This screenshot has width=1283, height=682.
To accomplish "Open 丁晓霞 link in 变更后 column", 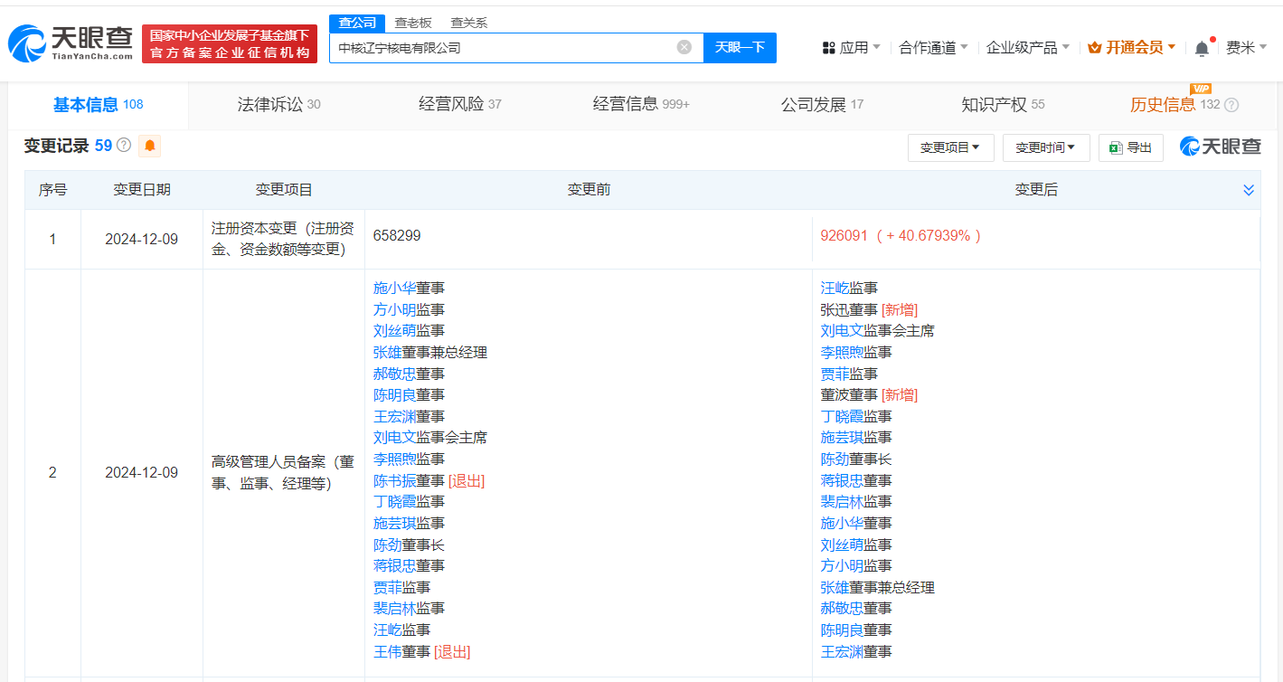I will (x=842, y=416).
